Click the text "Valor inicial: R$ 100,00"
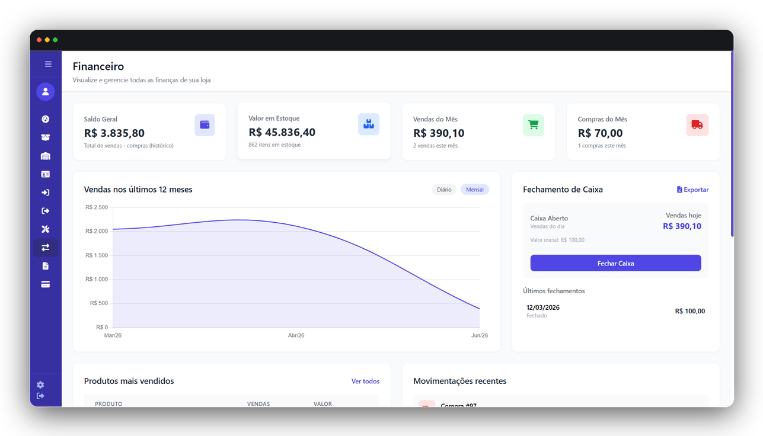Screen dimensions: 763x436 557,240
